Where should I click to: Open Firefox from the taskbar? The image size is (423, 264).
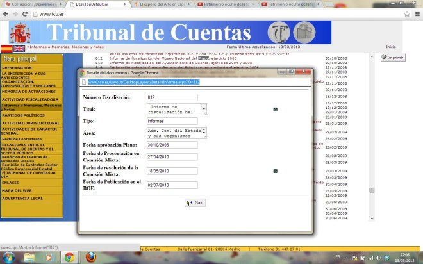(x=90, y=257)
